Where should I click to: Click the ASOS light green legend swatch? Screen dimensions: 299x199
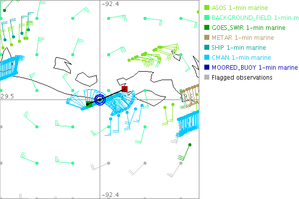pyautogui.click(x=207, y=8)
